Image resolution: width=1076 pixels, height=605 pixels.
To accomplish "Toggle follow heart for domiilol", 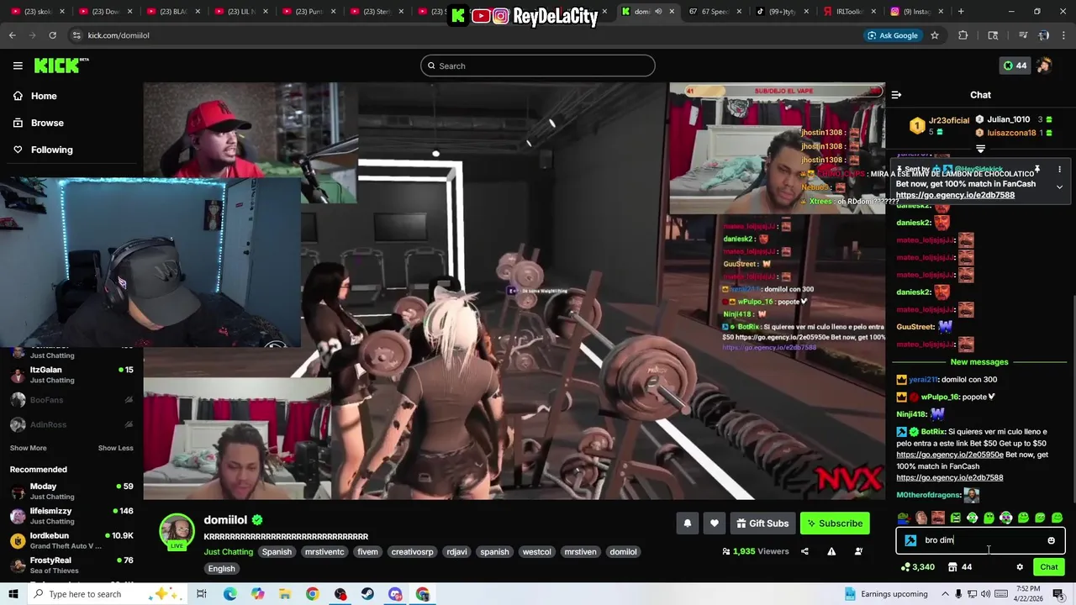I will 715,523.
